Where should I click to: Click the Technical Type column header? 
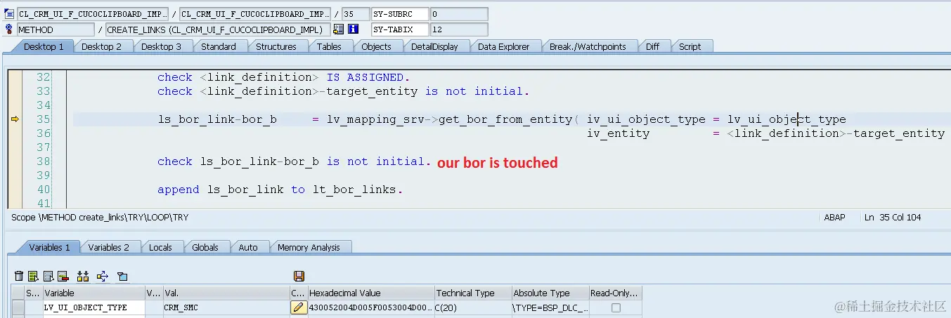[473, 293]
